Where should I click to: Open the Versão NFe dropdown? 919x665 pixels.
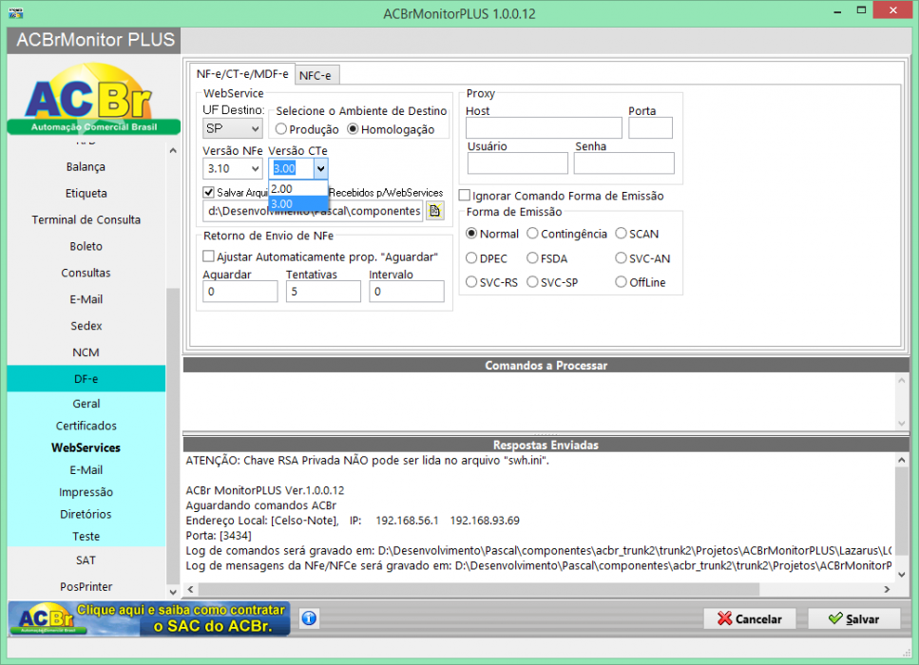(232, 169)
